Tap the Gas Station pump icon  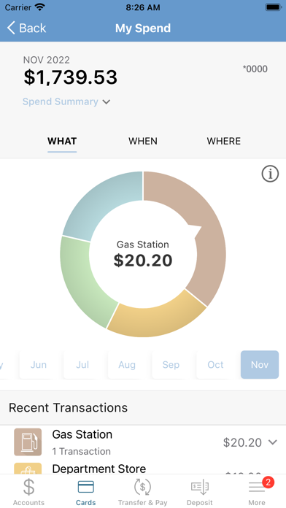click(28, 442)
